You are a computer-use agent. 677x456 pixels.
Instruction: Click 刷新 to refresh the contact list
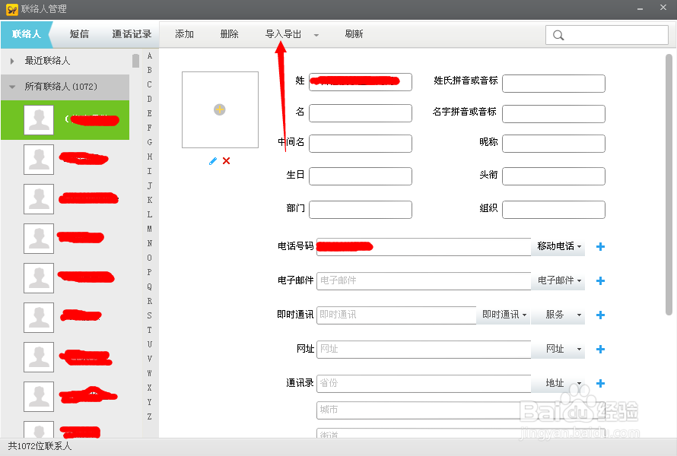coord(352,34)
